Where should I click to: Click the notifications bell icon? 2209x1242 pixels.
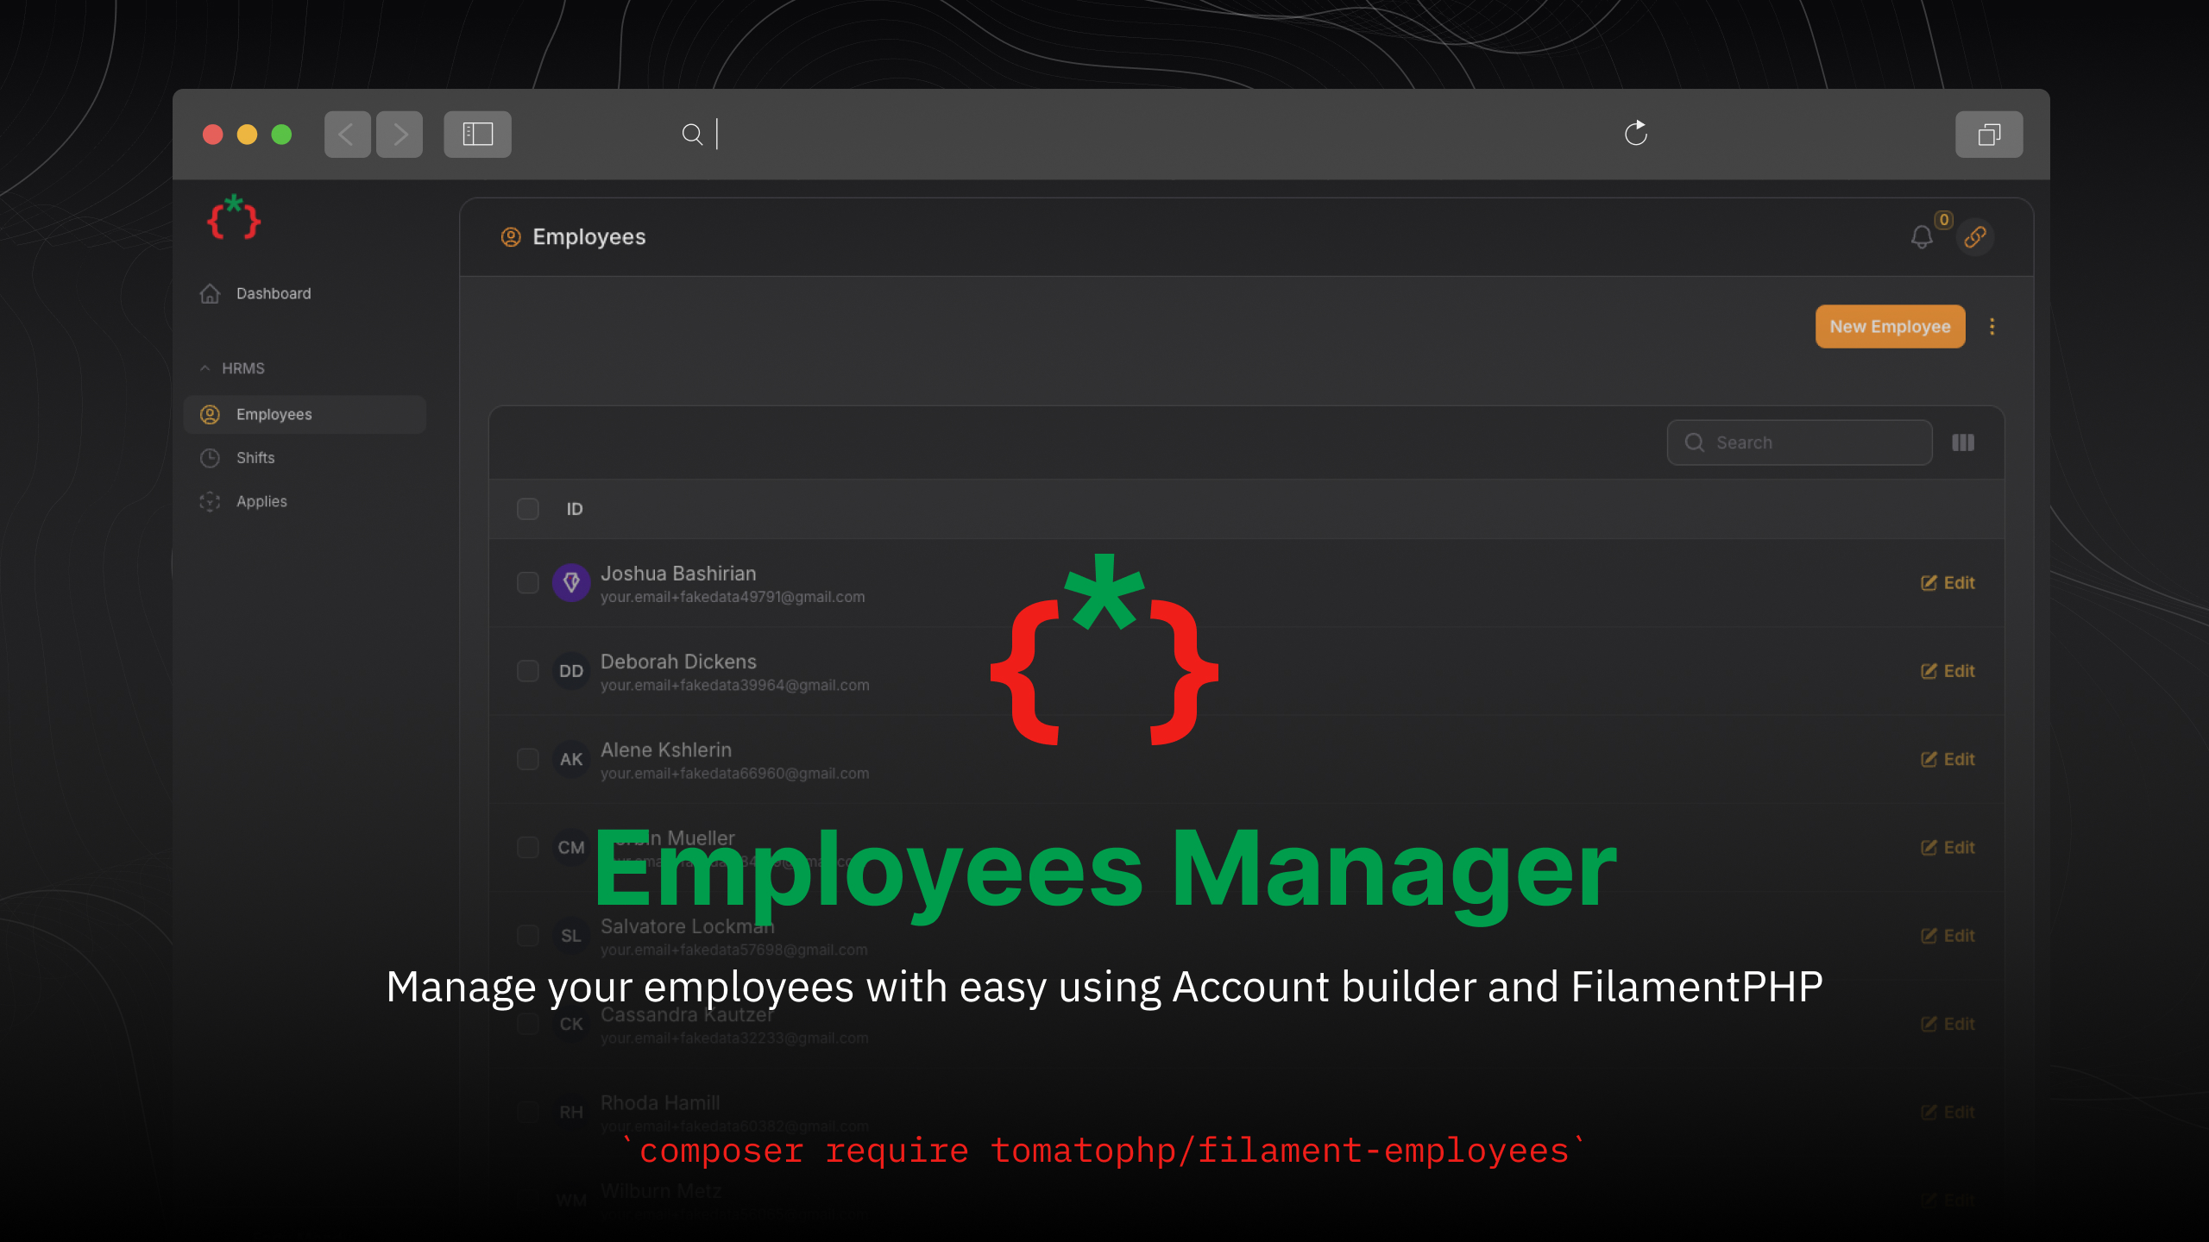click(x=1921, y=237)
